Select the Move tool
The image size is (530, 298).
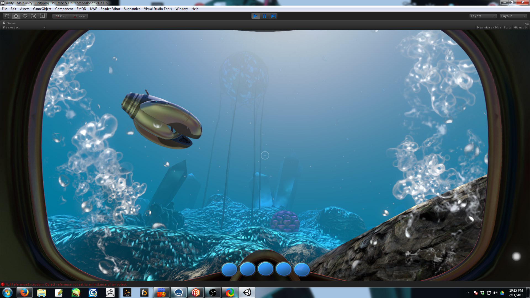click(16, 16)
